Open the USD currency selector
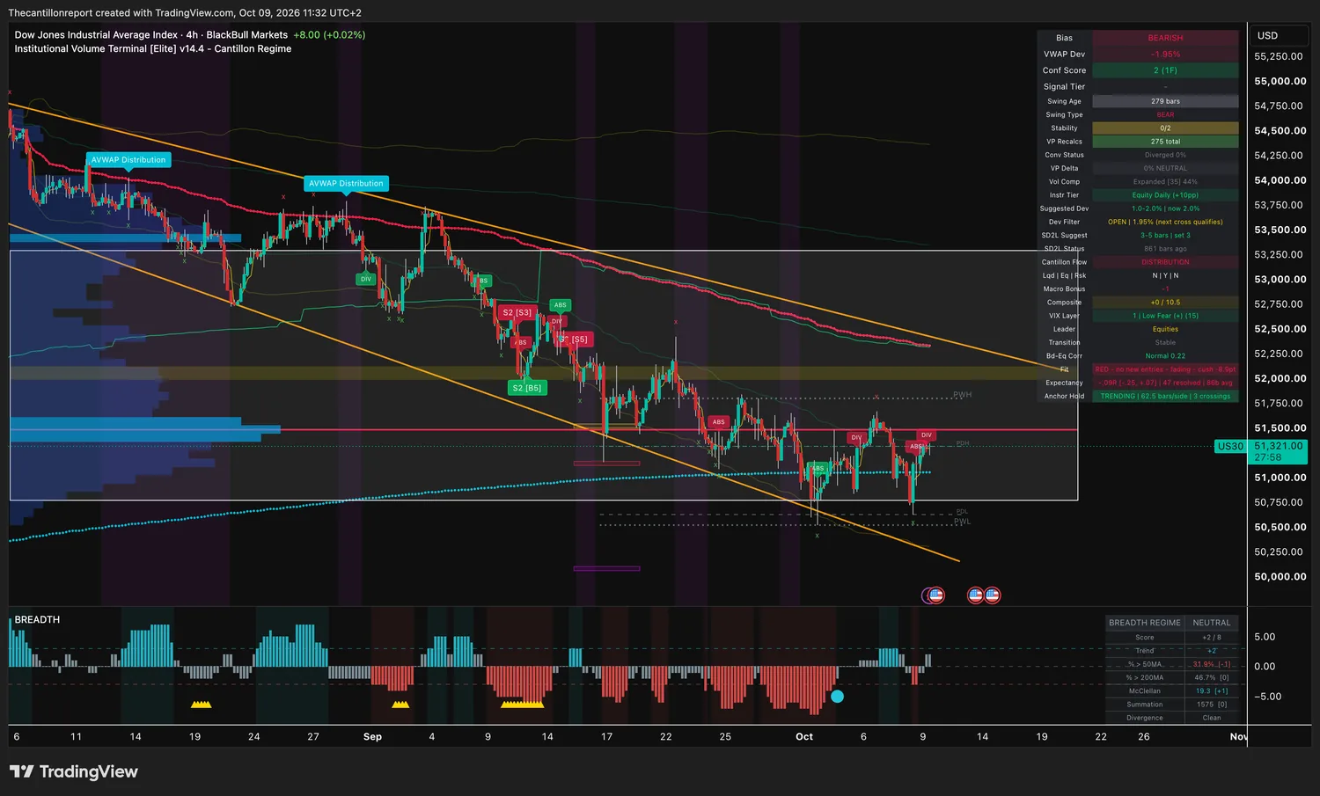The height and width of the screenshot is (796, 1320). pyautogui.click(x=1279, y=36)
